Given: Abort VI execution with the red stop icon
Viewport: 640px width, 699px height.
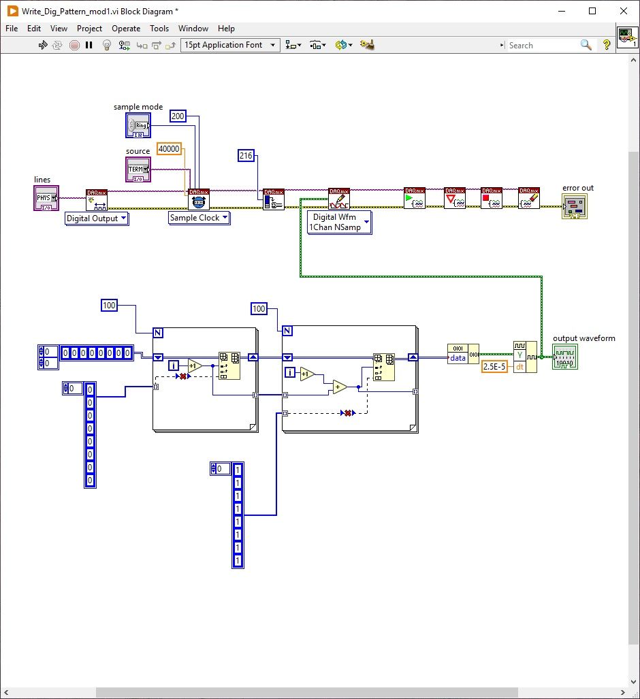Looking at the screenshot, I should (74, 45).
